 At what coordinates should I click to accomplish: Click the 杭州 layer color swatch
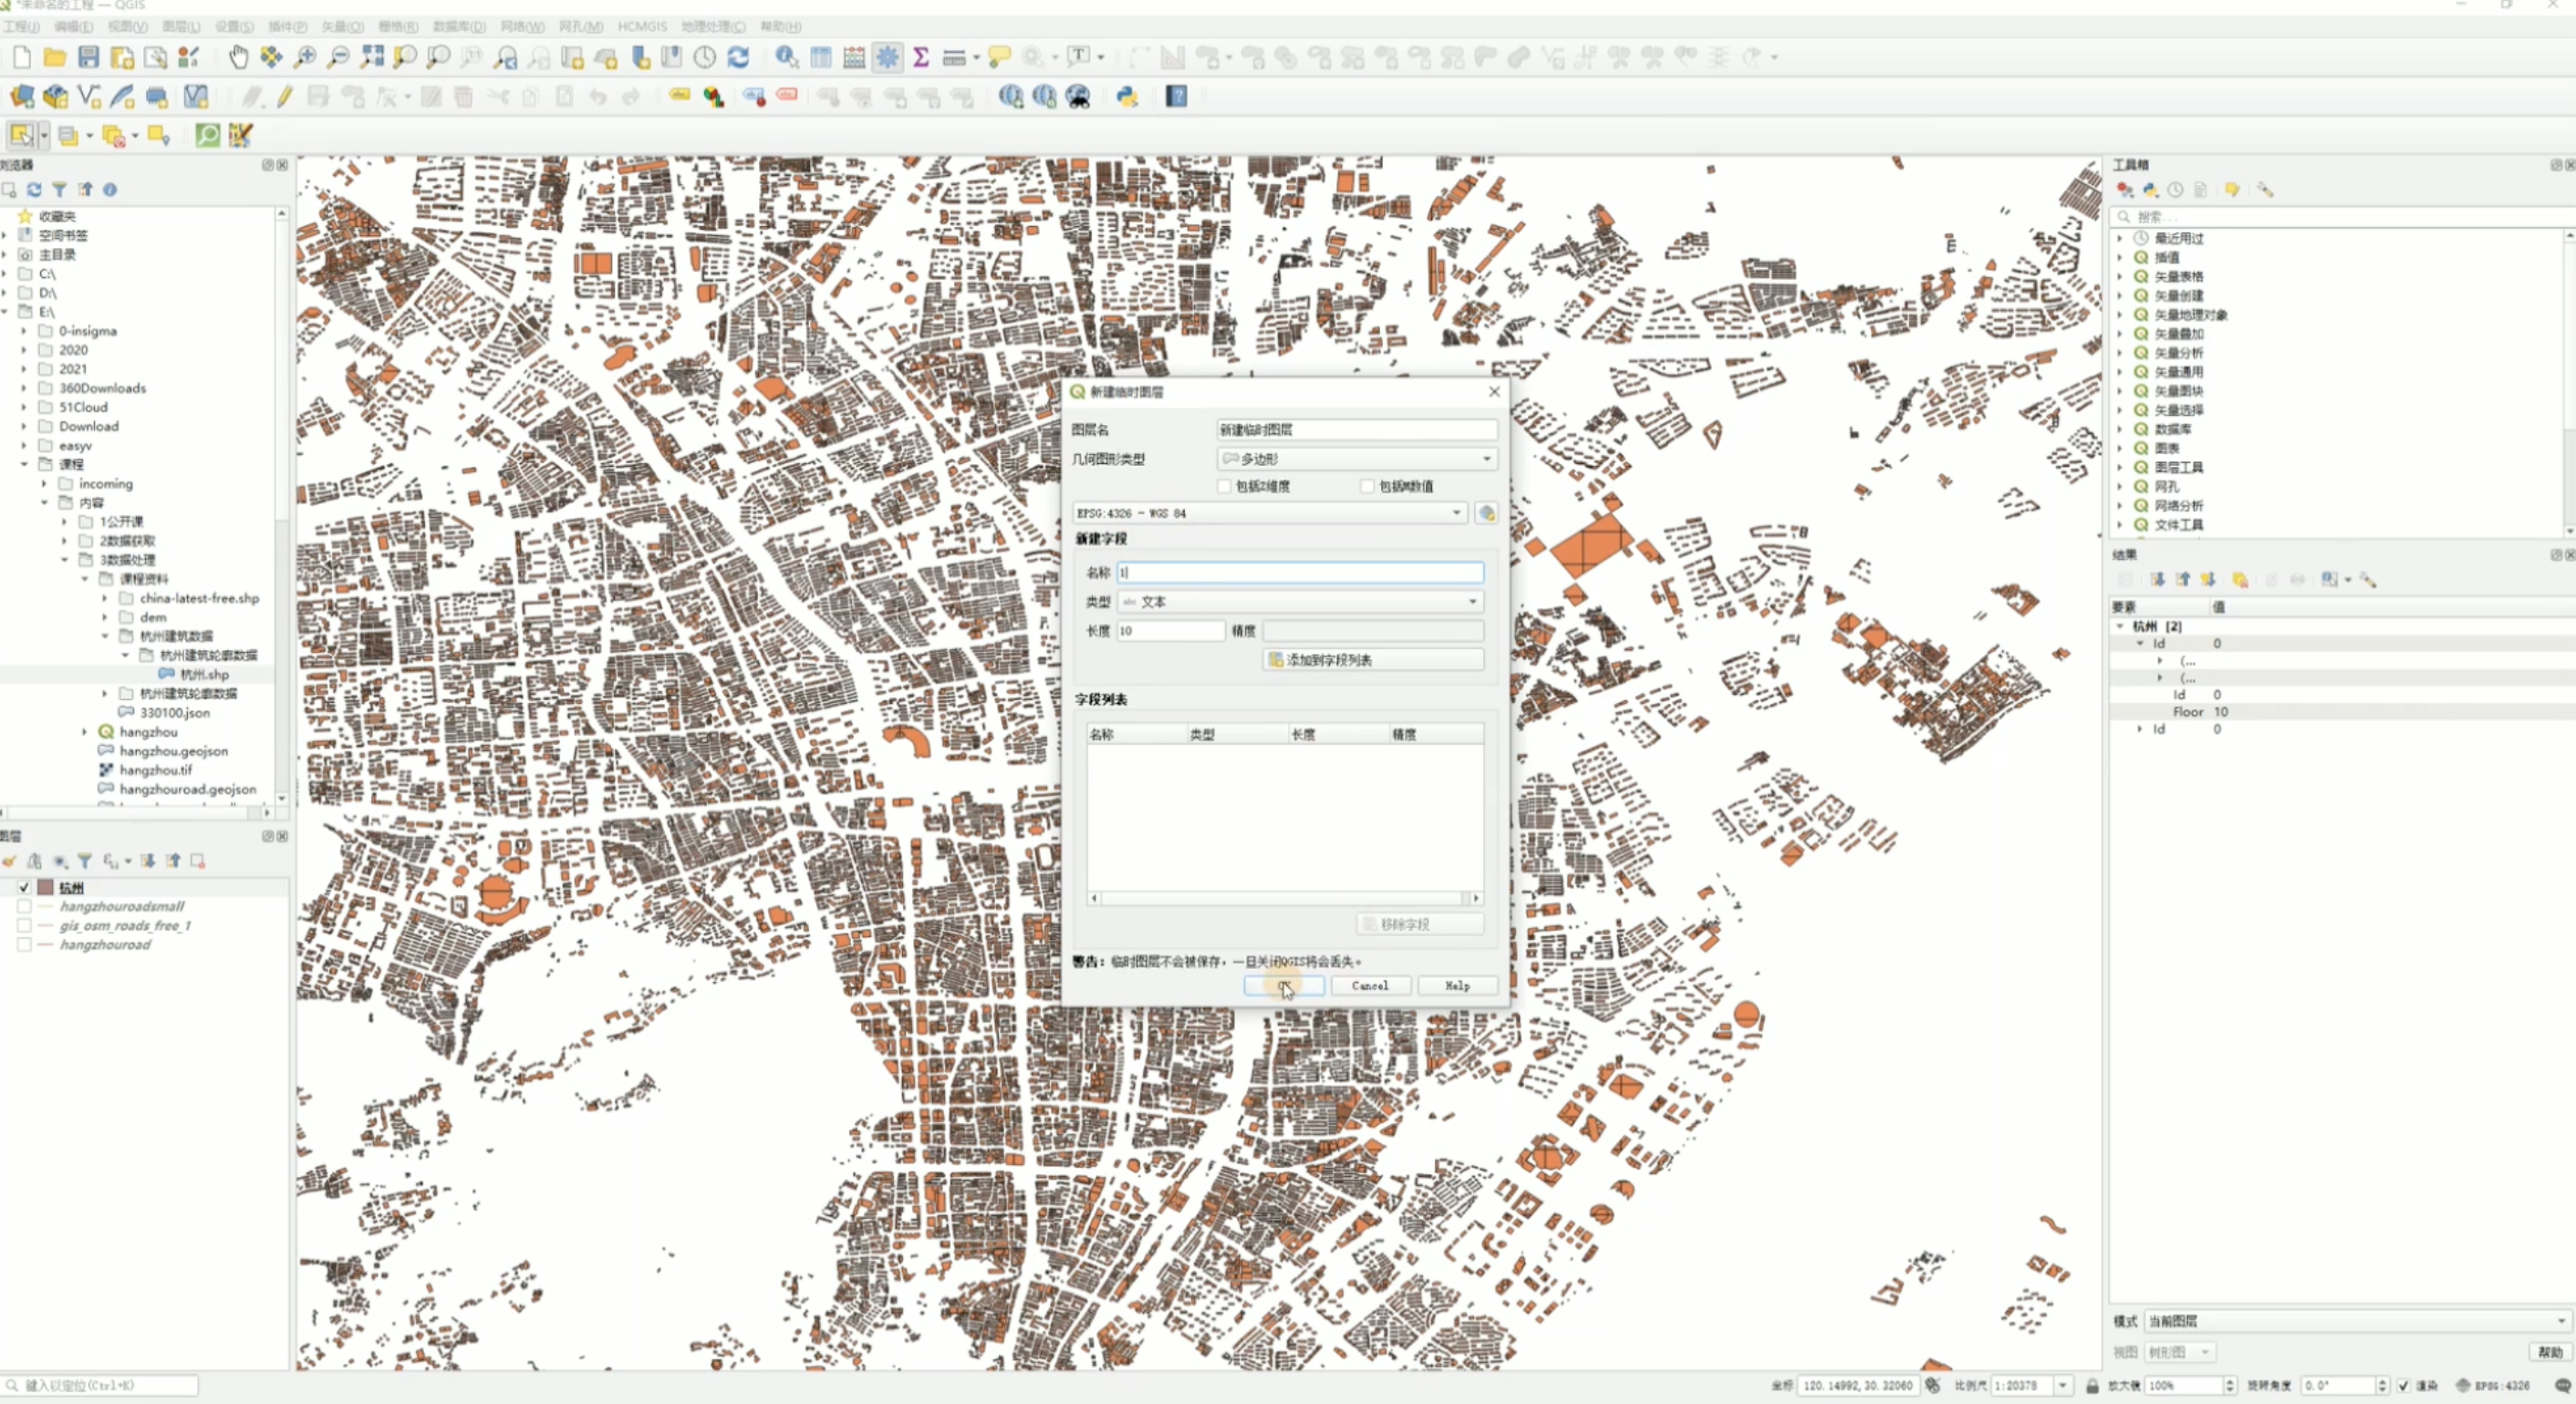45,887
